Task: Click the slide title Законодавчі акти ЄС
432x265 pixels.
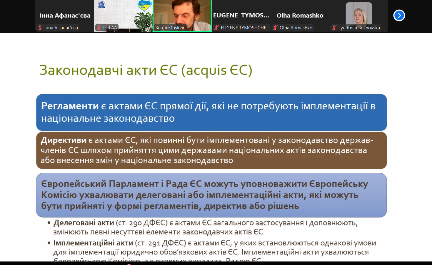Action: tap(146, 70)
